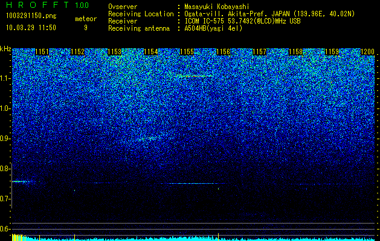Click the 0.9 frequency axis label
380x241 pixels.
(x=5, y=139)
